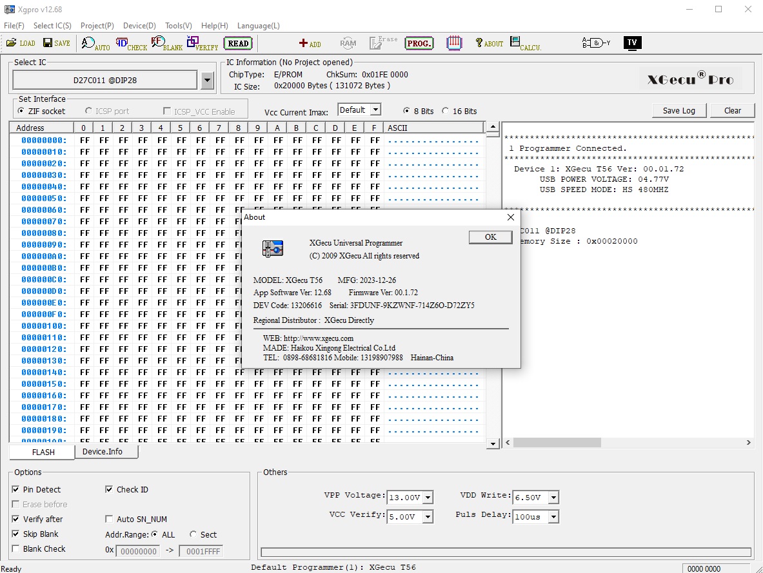
Task: Select the 16 Bits radio button
Action: [446, 111]
